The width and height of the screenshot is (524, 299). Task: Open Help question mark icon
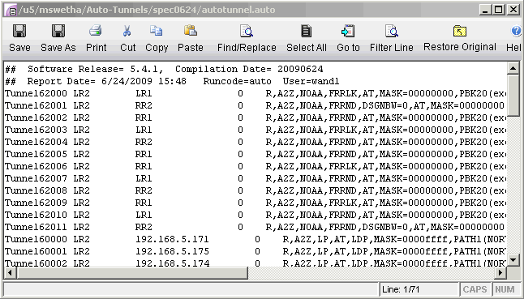517,31
